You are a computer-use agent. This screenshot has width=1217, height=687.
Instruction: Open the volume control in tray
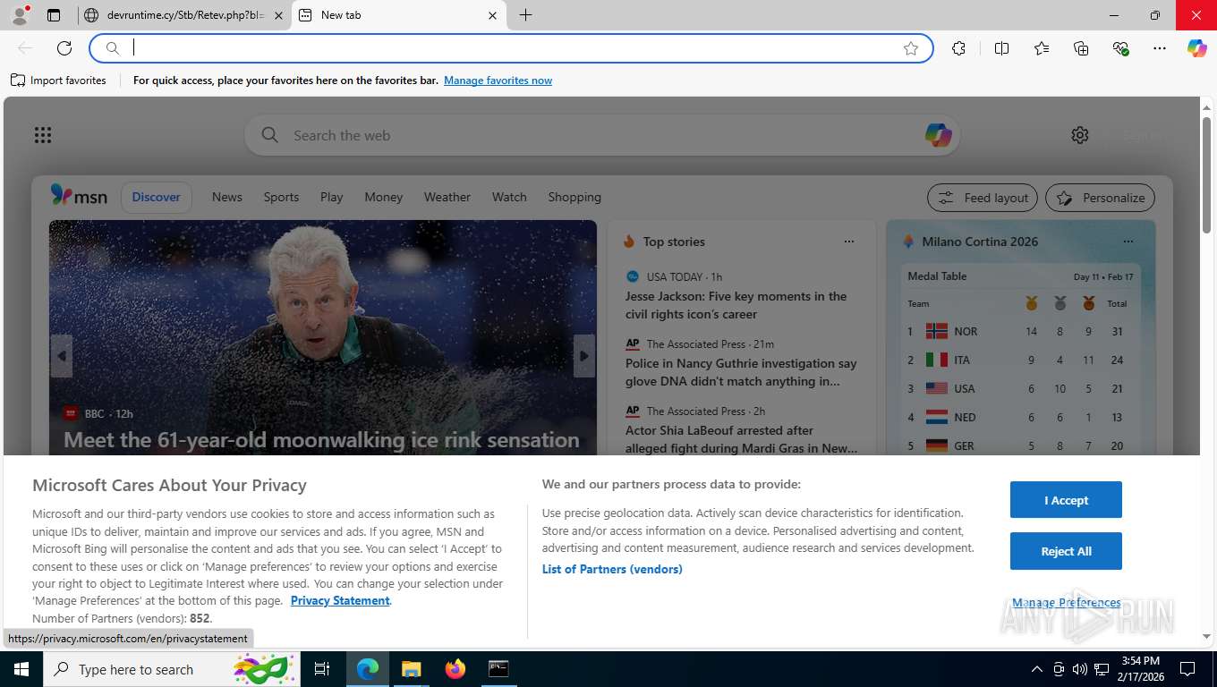tap(1080, 669)
